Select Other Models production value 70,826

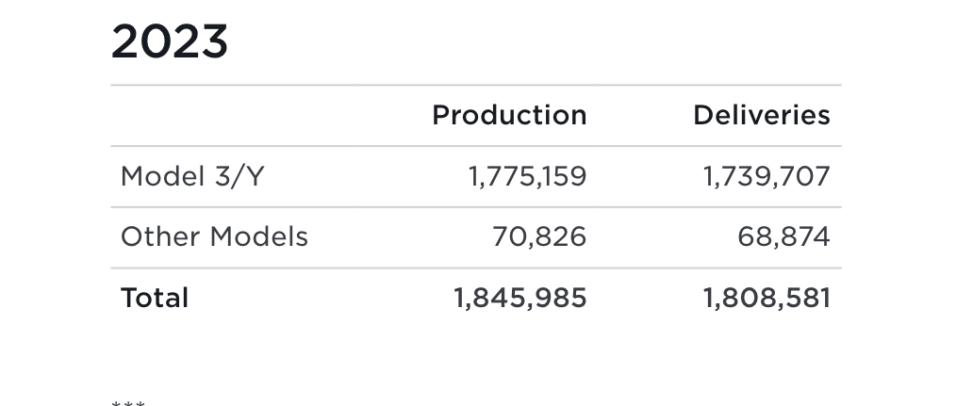(539, 236)
